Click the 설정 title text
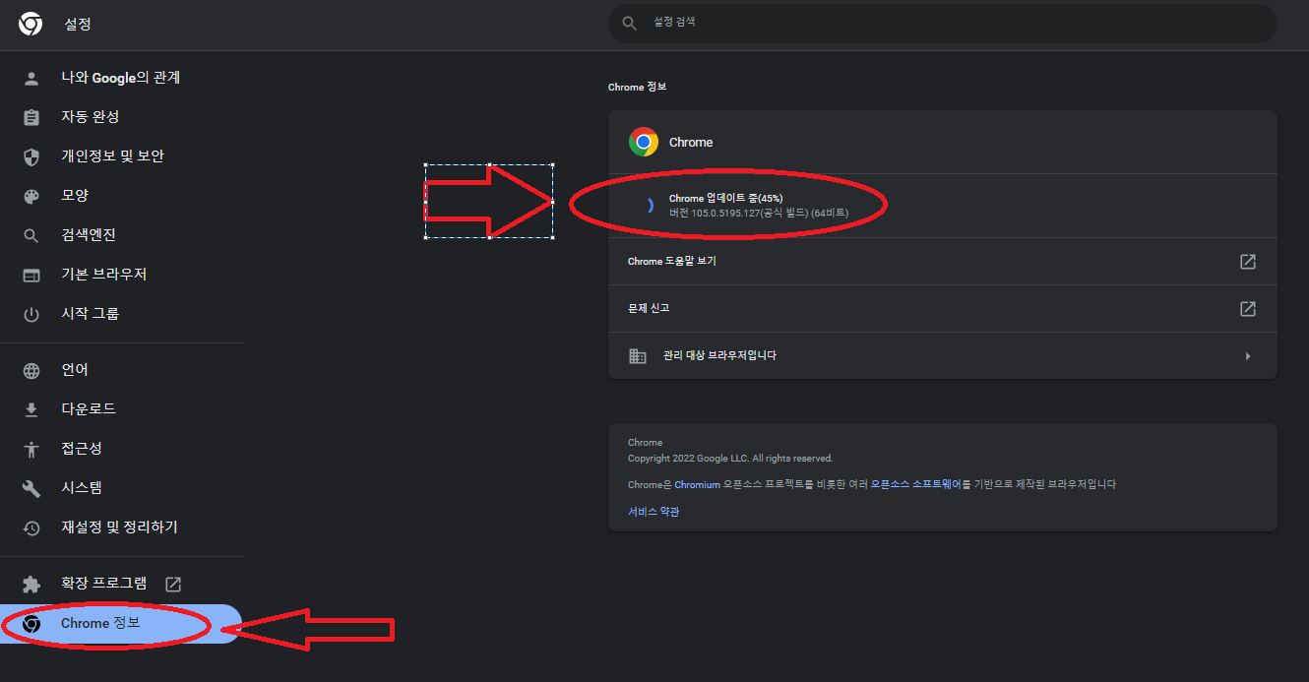 [x=78, y=25]
